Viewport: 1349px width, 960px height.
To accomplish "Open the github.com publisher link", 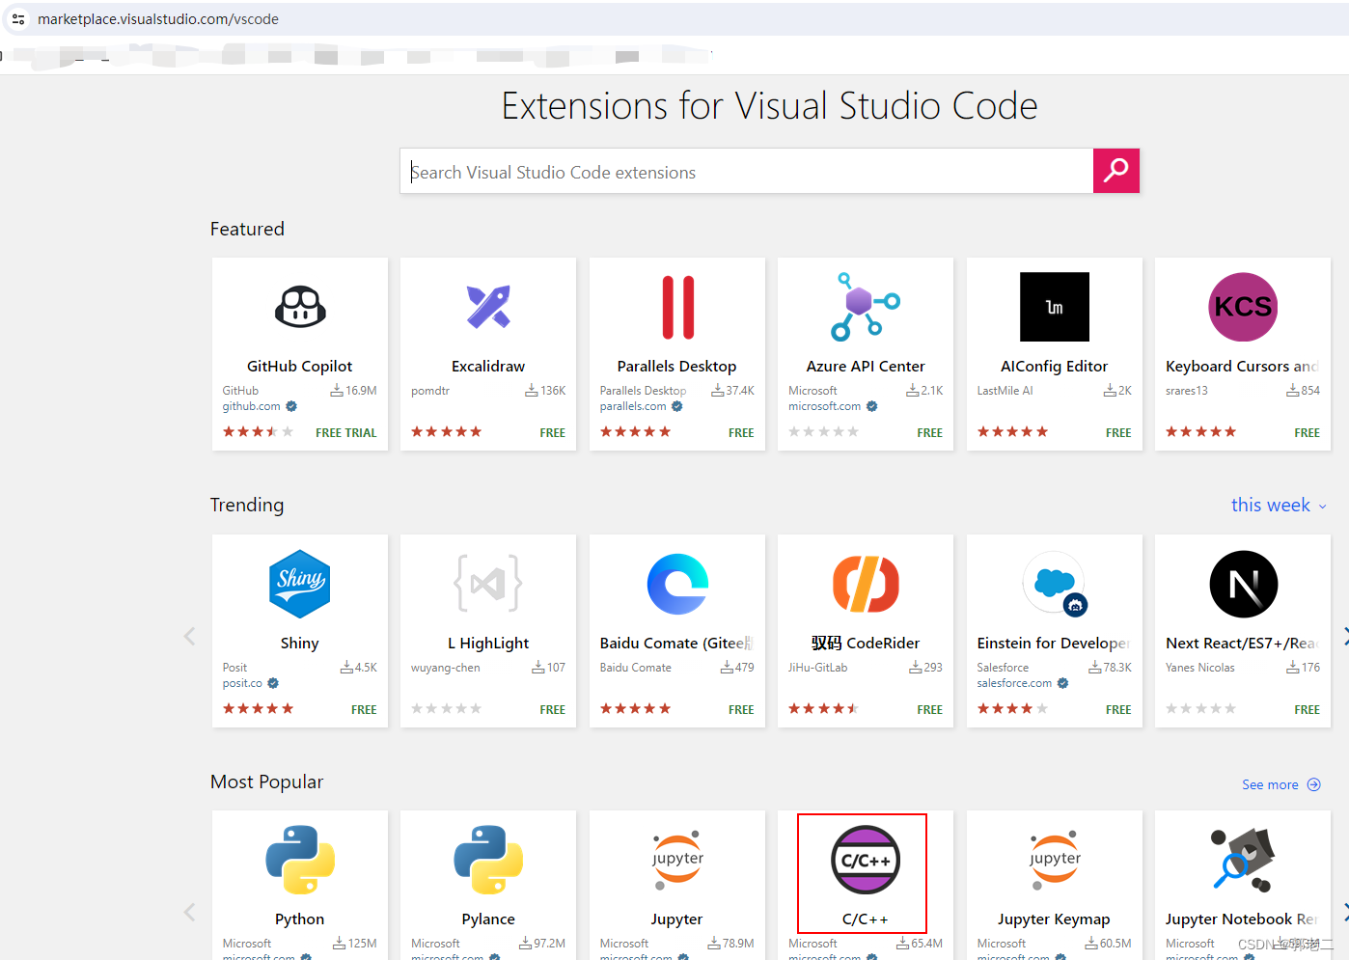I will 252,406.
